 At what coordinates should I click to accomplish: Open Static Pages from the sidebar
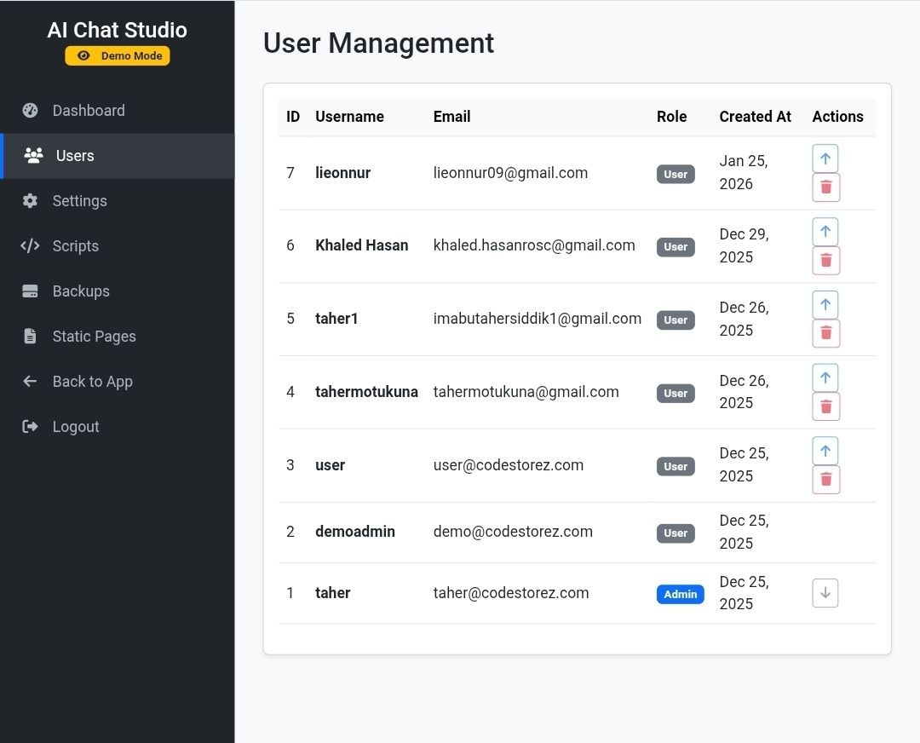click(94, 337)
